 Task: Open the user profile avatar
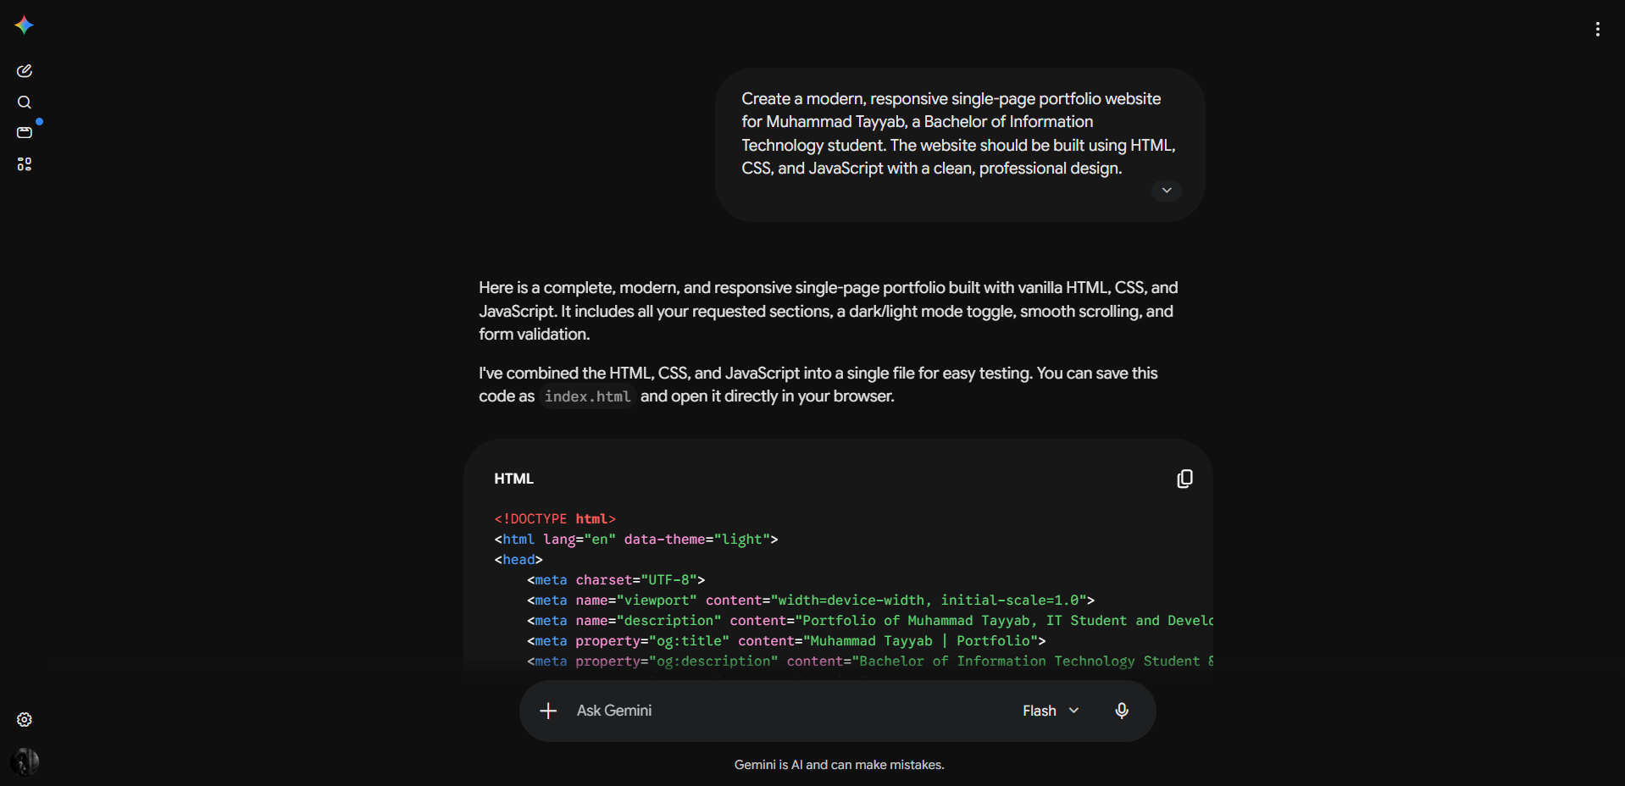(25, 761)
